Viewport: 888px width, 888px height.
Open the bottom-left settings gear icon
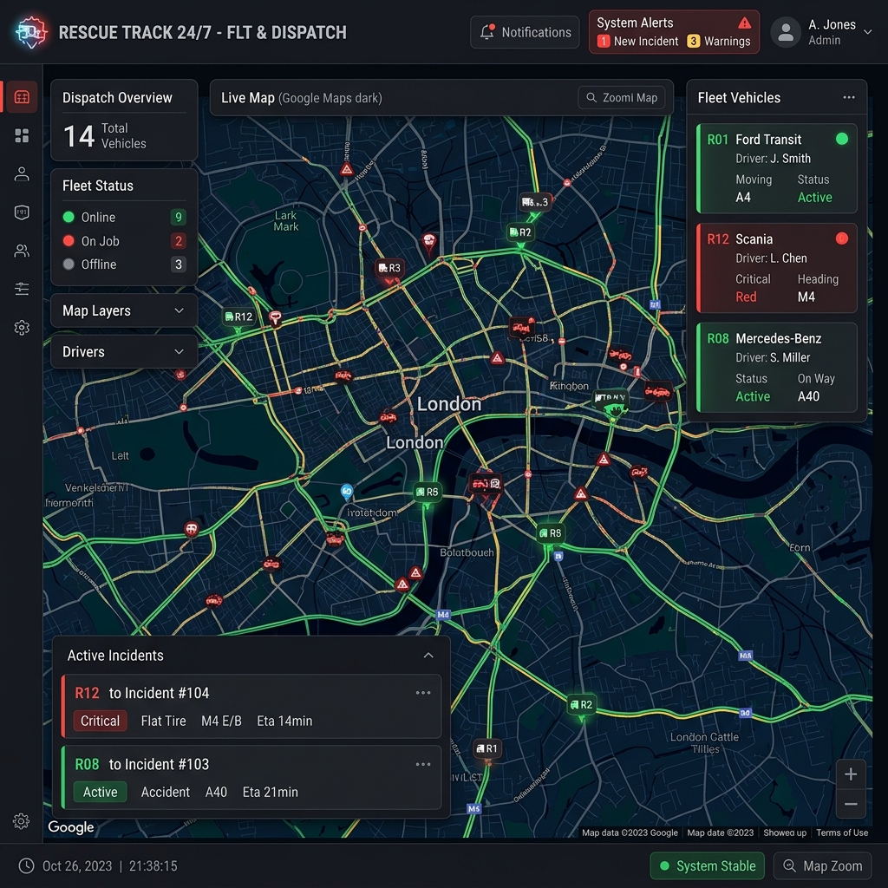(21, 821)
